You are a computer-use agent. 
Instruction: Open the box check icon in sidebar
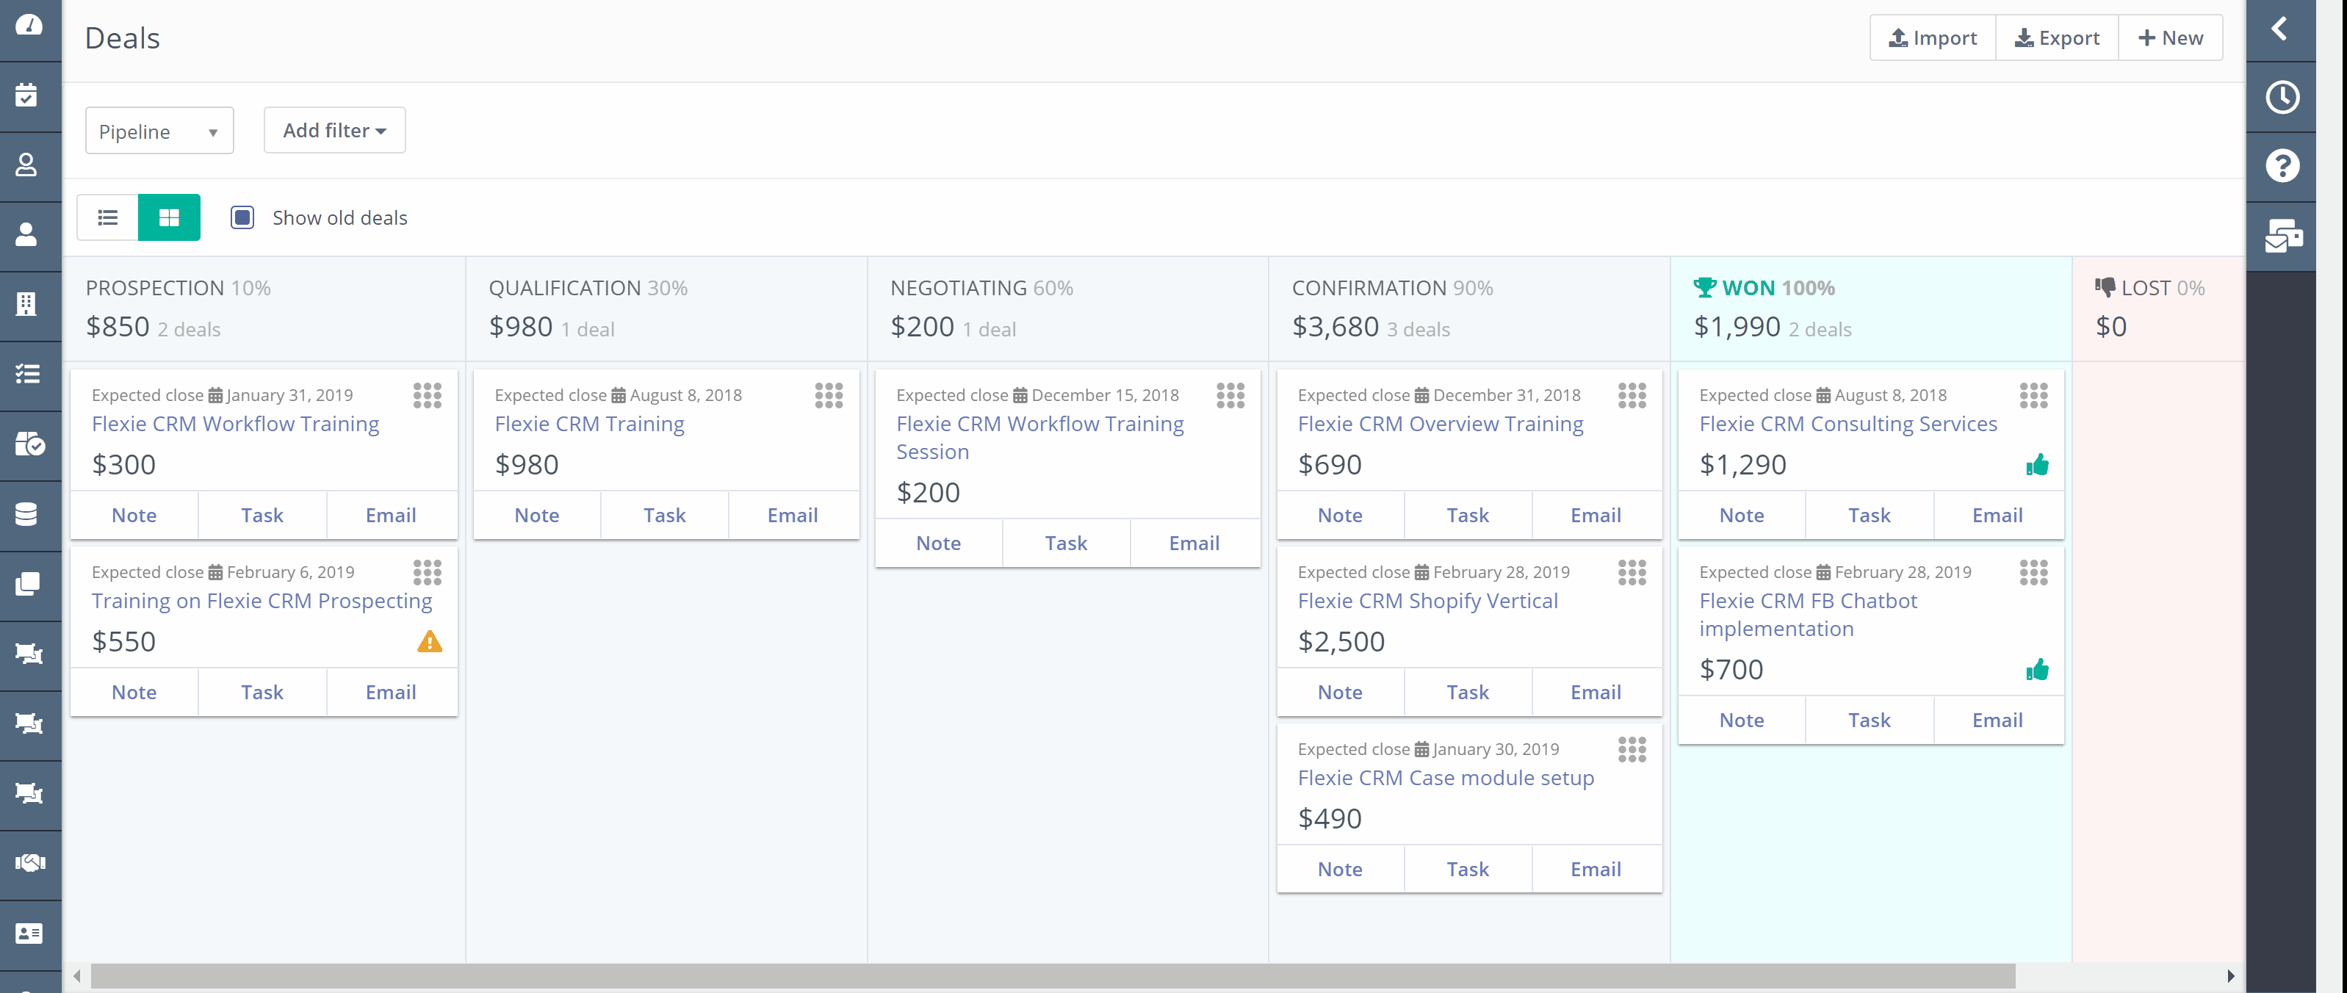(x=30, y=444)
